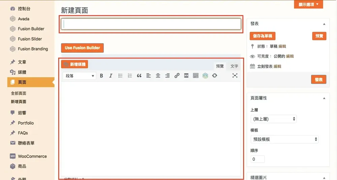The height and width of the screenshot is (180, 337).
Task: Toggle bold formatting in editor toolbar
Action: [x=101, y=76]
